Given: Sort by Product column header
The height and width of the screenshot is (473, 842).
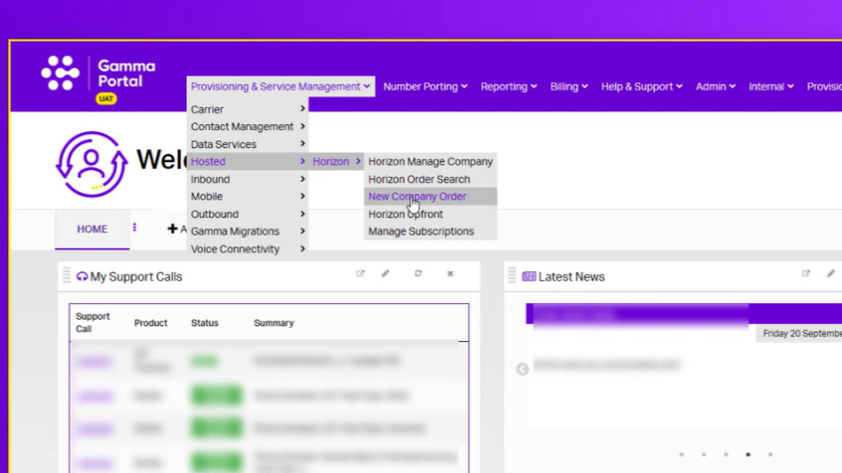Looking at the screenshot, I should point(150,323).
